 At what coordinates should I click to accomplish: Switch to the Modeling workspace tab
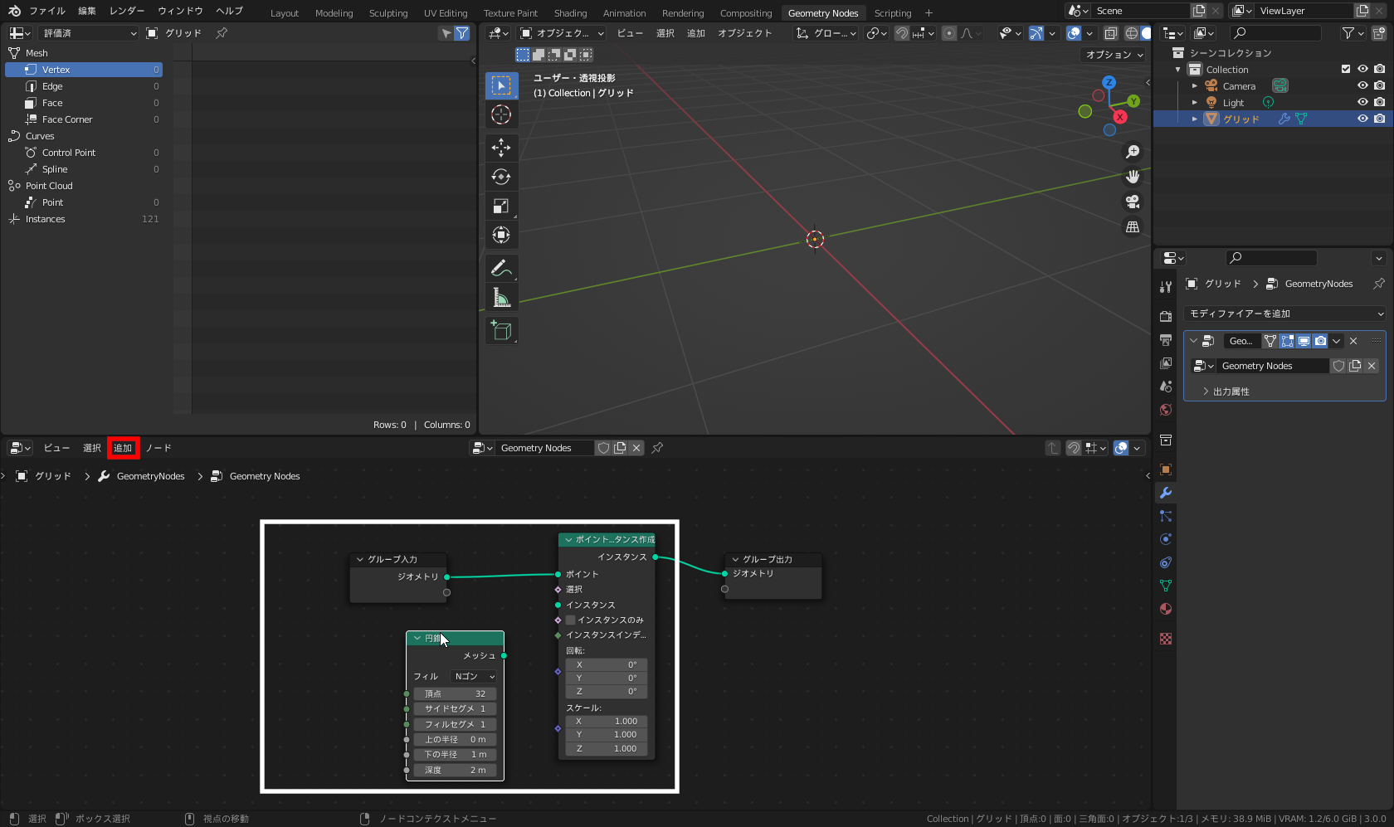(334, 13)
